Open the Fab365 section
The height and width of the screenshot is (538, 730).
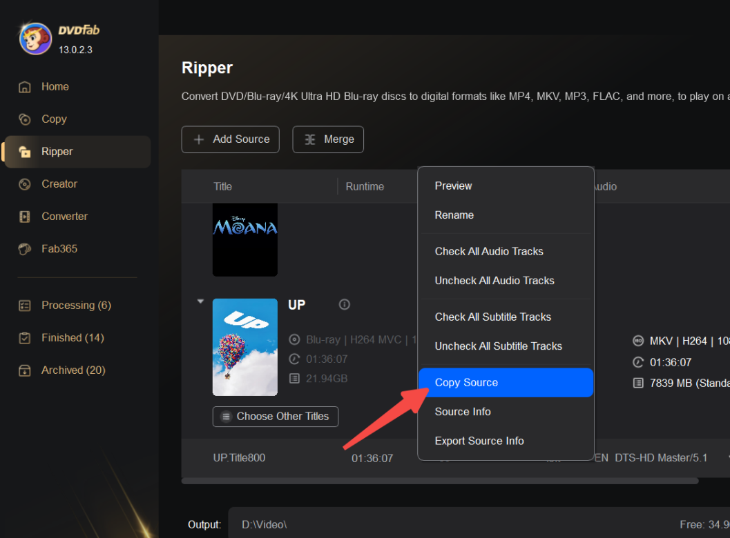59,249
